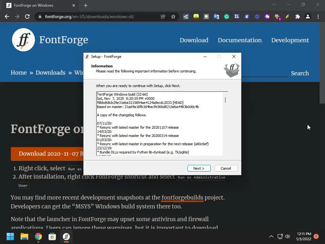Viewport: 325px width, 244px height.
Task: Click the fontforge.org address bar
Action: pyautogui.click(x=89, y=17)
